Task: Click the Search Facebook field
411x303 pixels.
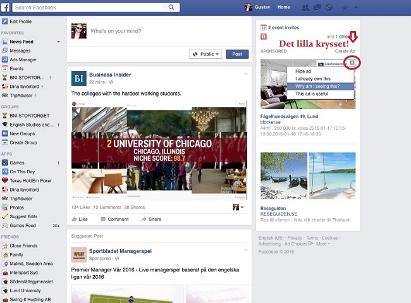Action: [88, 8]
